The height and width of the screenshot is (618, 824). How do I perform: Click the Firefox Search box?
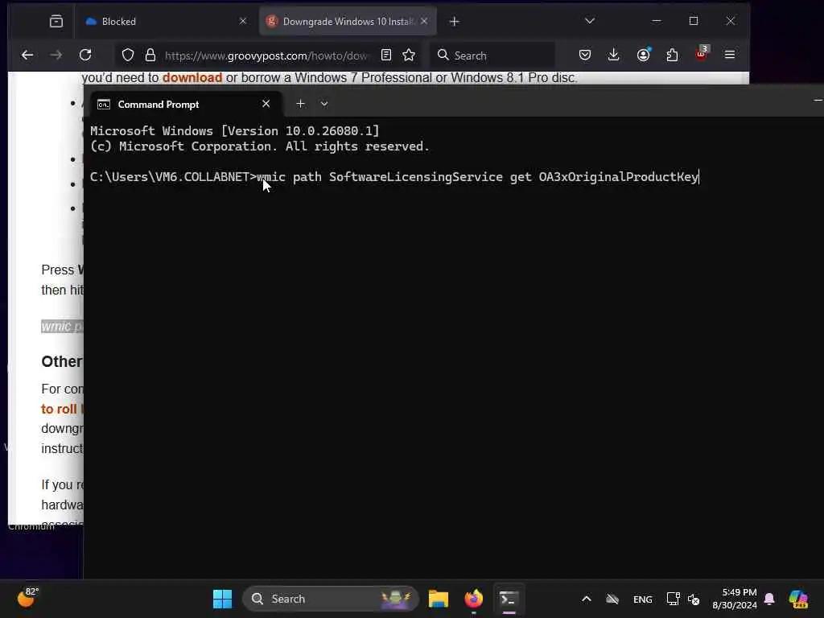pos(493,56)
